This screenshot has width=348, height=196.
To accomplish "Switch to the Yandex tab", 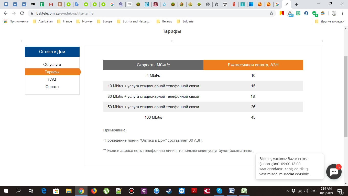I will (x=234, y=4).
